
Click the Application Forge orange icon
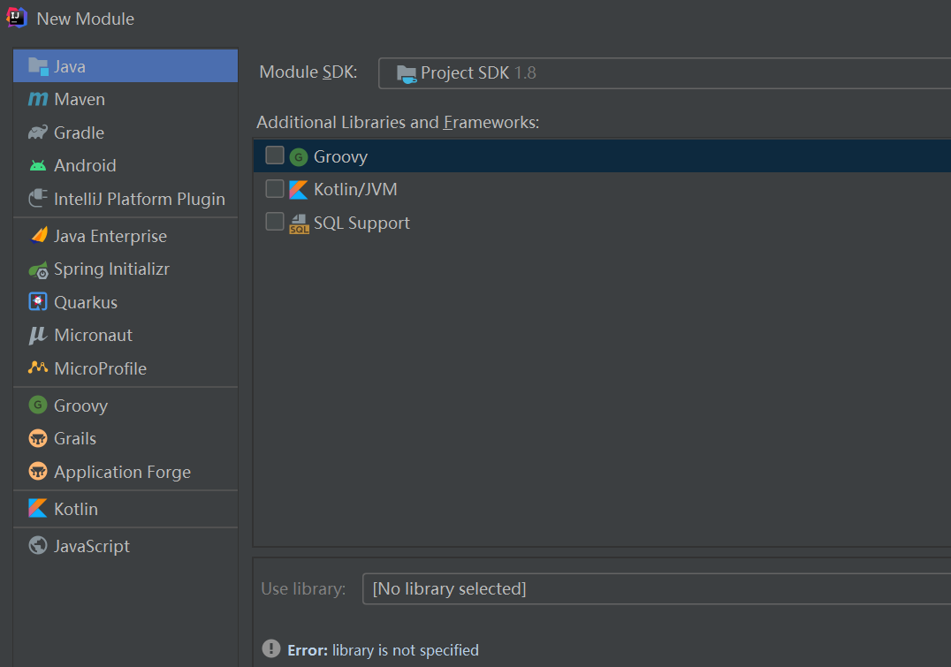pyautogui.click(x=38, y=471)
